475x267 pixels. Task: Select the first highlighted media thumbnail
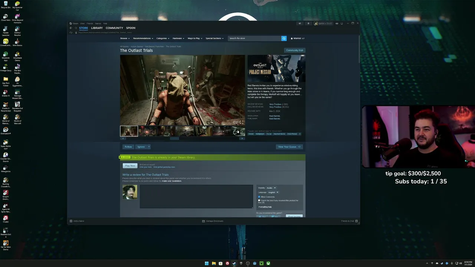pos(129,131)
